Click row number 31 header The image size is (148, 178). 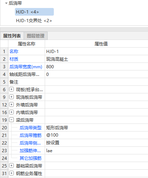click(4, 173)
